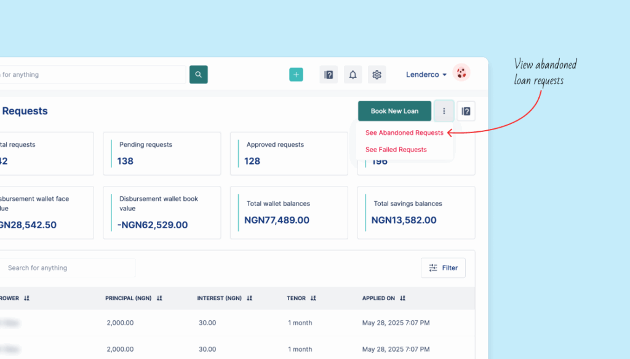The width and height of the screenshot is (630, 359).
Task: Open settings gear icon
Action: 377,75
